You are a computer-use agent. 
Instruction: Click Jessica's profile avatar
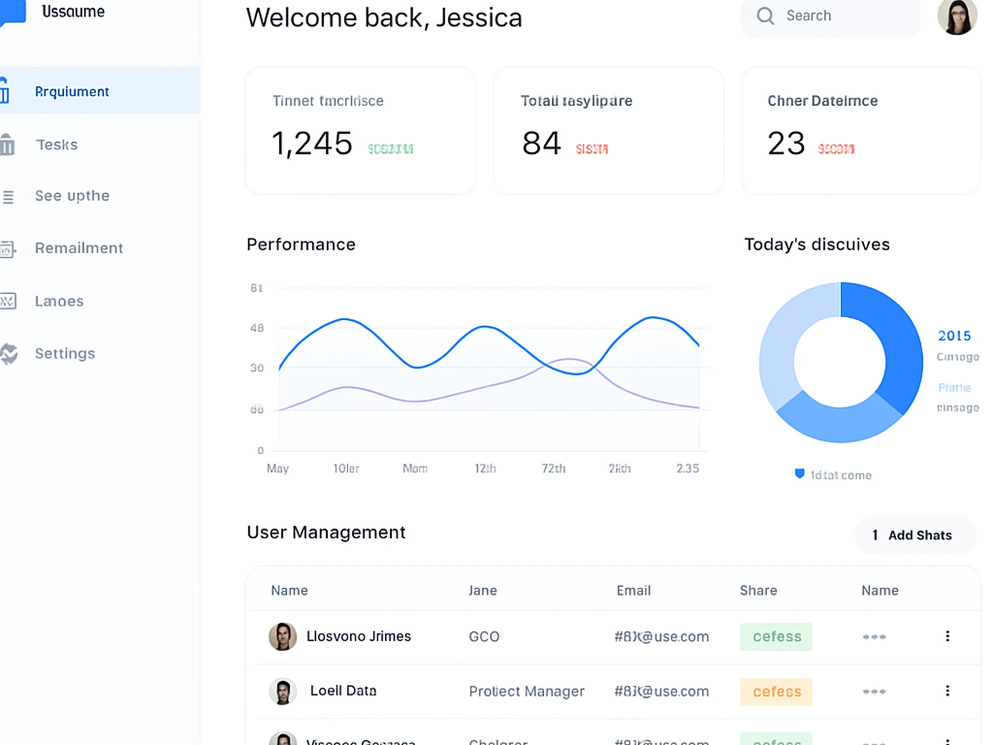click(957, 17)
